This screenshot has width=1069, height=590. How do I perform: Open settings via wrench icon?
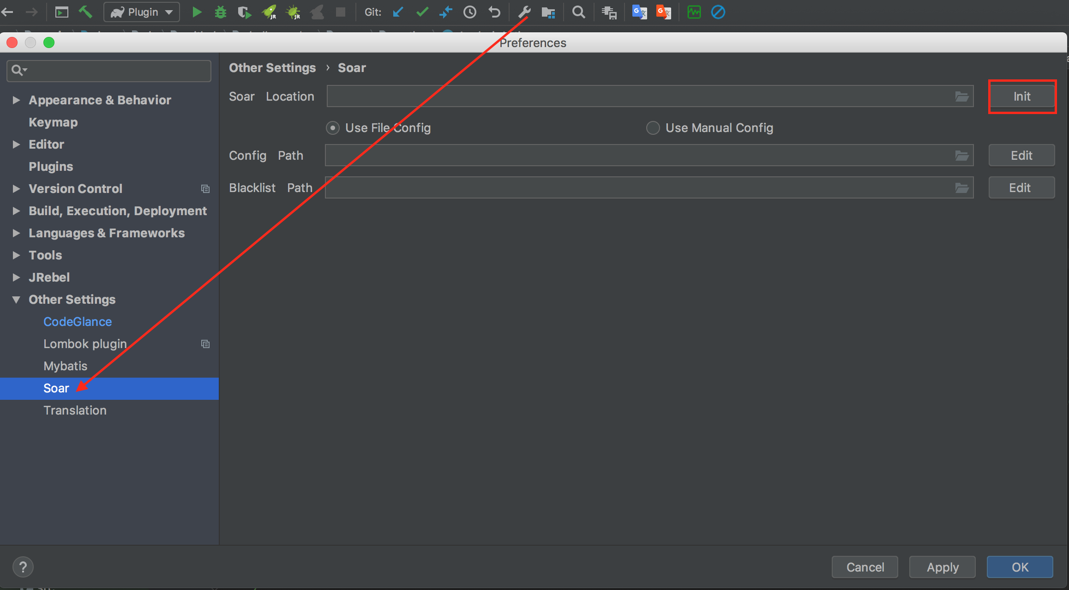524,12
